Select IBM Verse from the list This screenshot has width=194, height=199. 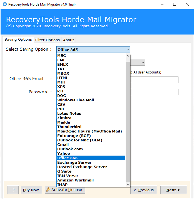coord(91,176)
